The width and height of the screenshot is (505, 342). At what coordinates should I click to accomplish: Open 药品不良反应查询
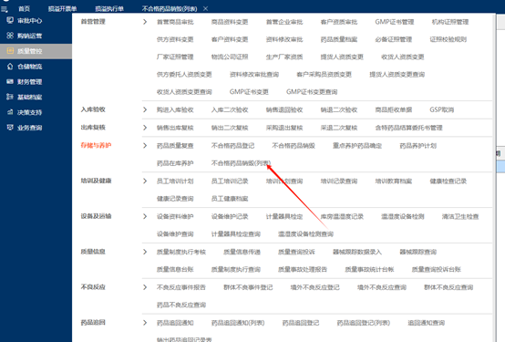point(181,305)
